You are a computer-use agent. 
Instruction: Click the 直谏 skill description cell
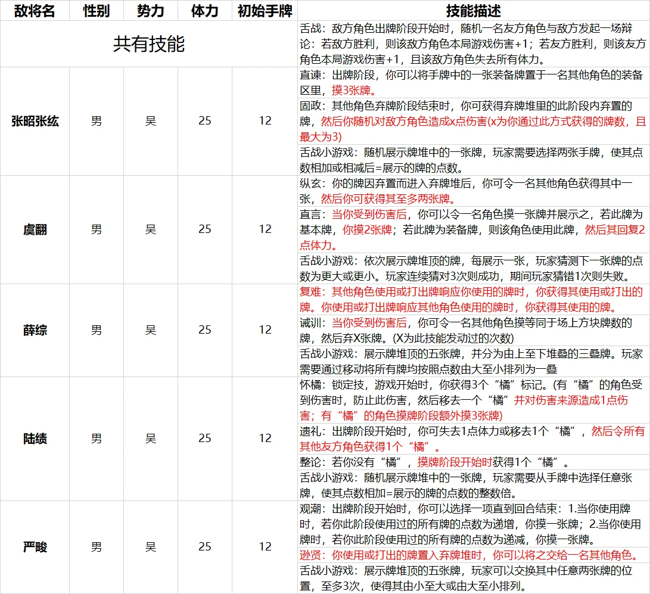(473, 82)
